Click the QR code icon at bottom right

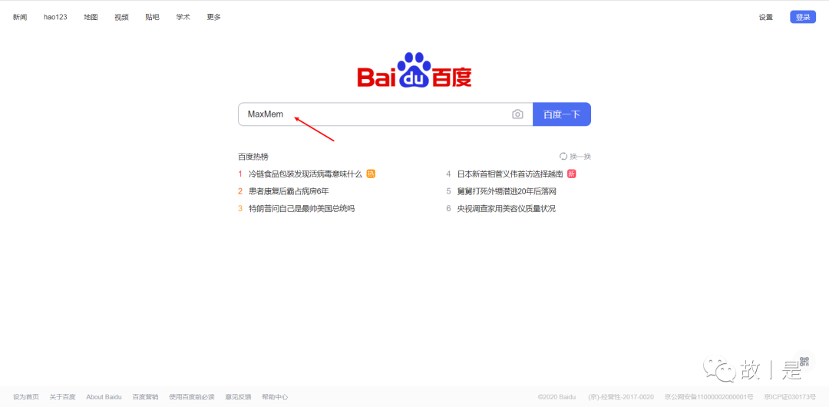pyautogui.click(x=804, y=362)
